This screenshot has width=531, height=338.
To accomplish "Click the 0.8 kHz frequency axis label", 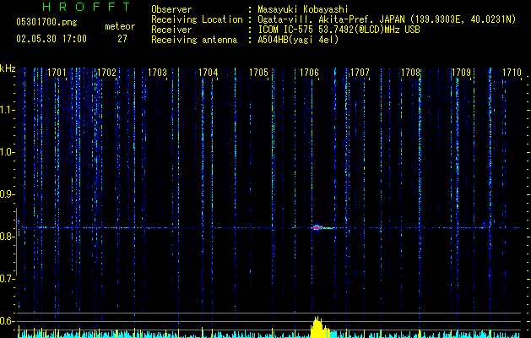I will (x=7, y=237).
